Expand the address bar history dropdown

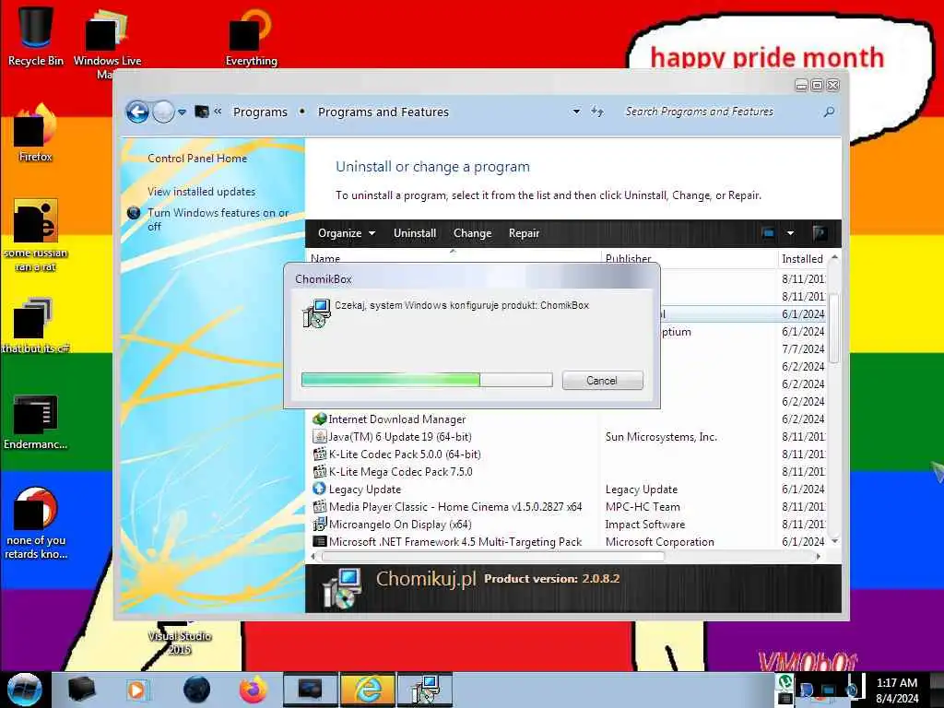(576, 112)
